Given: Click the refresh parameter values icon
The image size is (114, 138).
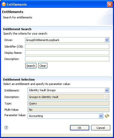Looking at the screenshot, I should (x=107, y=116).
